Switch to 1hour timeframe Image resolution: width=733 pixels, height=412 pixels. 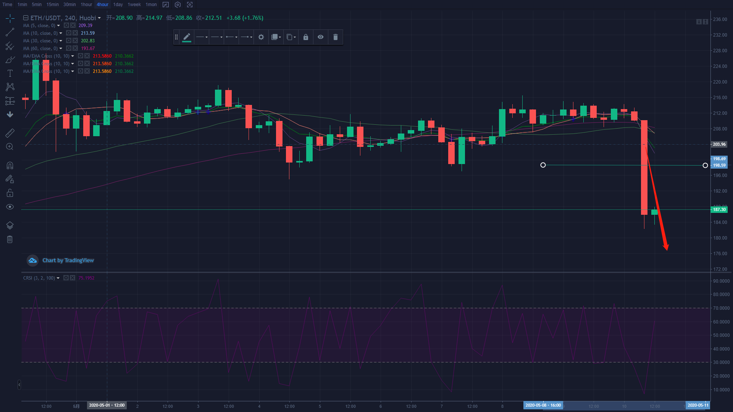tap(86, 5)
